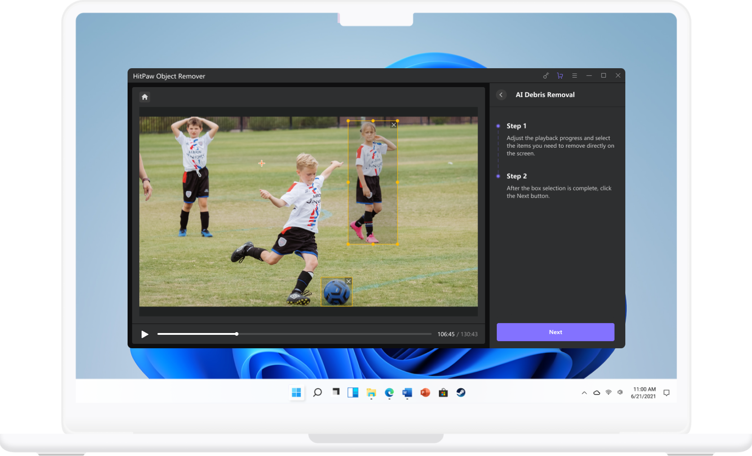Dismiss the girl's selection box with its X
752x456 pixels.
point(394,125)
